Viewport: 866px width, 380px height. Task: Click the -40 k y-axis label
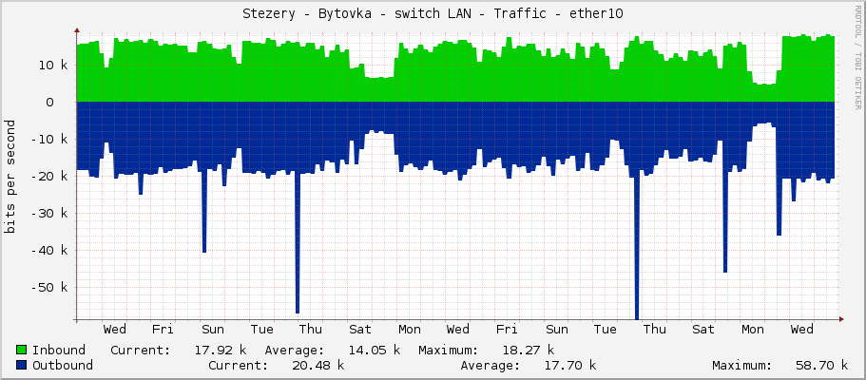(x=49, y=250)
